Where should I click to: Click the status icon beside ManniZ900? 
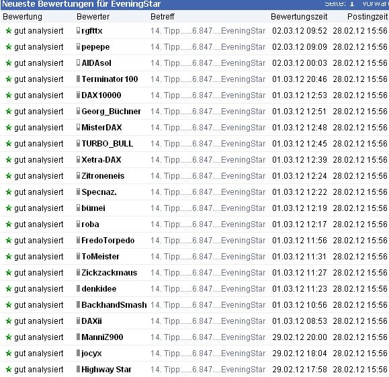[x=78, y=337]
